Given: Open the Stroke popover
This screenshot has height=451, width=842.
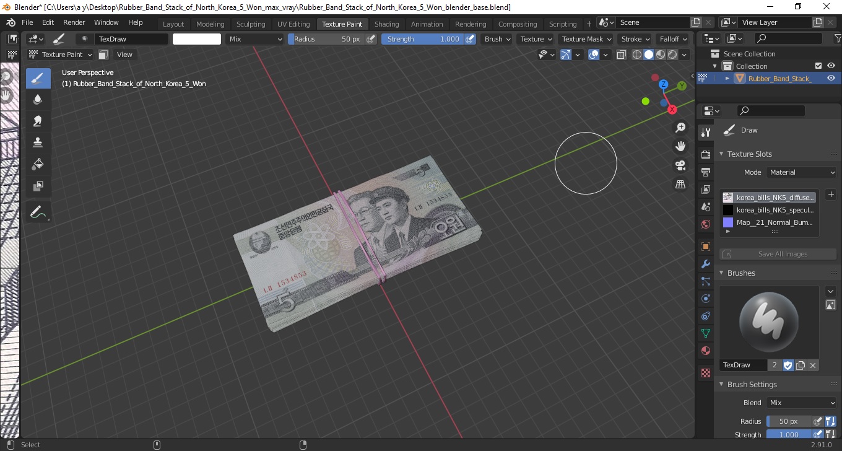Looking at the screenshot, I should click(635, 39).
